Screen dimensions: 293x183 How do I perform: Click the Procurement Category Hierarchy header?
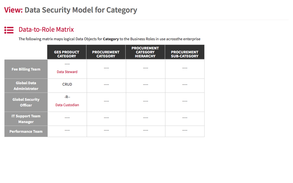pos(145,52)
